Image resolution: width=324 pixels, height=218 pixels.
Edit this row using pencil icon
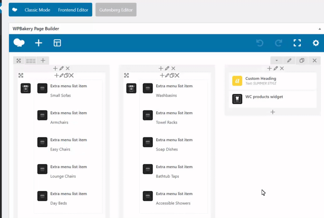(x=289, y=60)
